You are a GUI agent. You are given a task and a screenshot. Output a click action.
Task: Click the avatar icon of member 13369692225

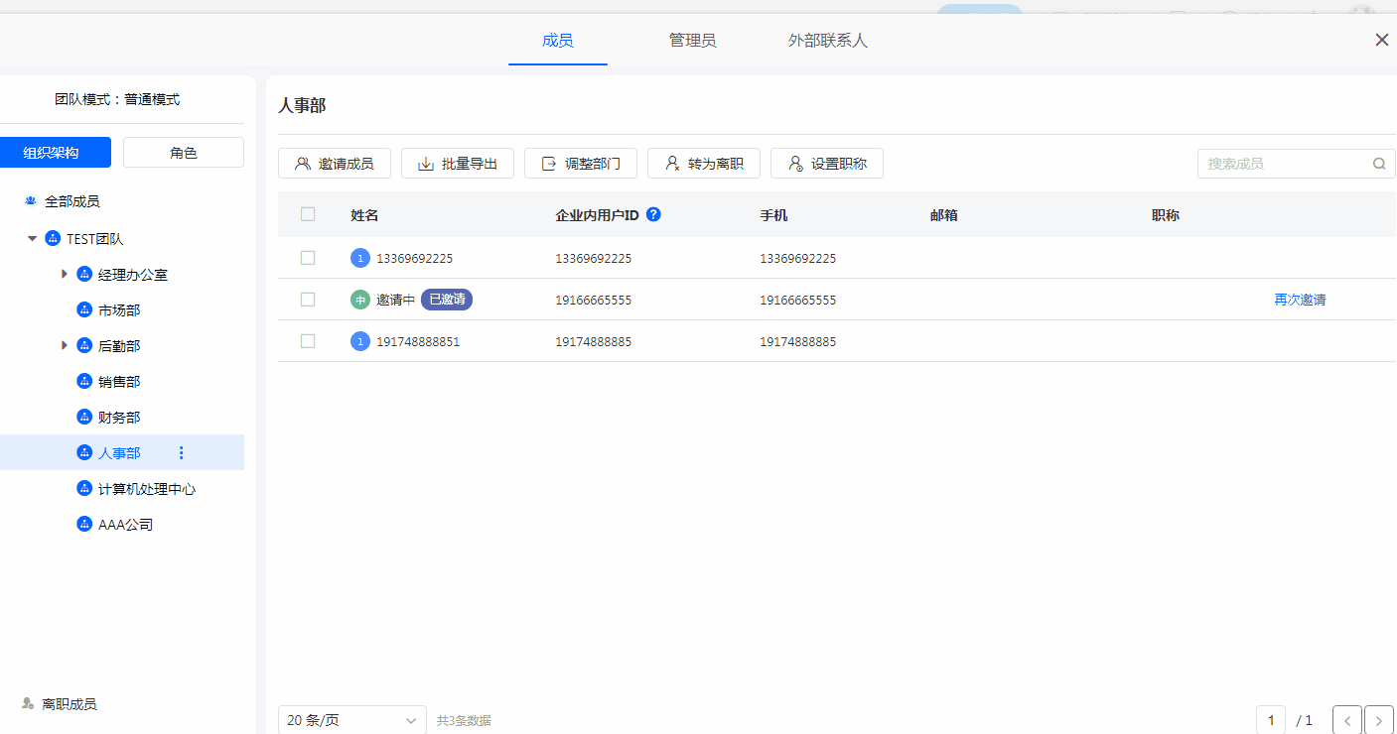click(360, 258)
